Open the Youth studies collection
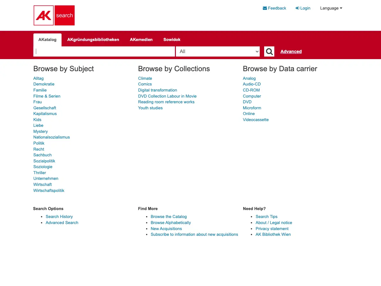Image resolution: width=381 pixels, height=286 pixels. 150,108
